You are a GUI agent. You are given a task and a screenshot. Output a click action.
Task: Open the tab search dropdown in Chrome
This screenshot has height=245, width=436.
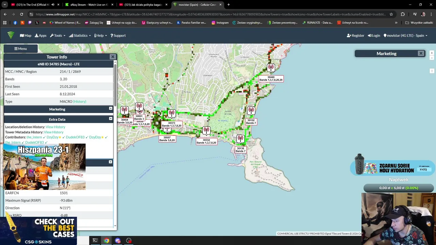[5, 5]
